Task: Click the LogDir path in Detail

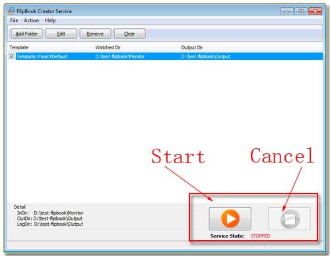Action: (59, 224)
